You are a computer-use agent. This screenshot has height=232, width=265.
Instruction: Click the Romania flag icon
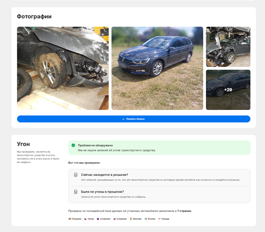(x=69, y=219)
